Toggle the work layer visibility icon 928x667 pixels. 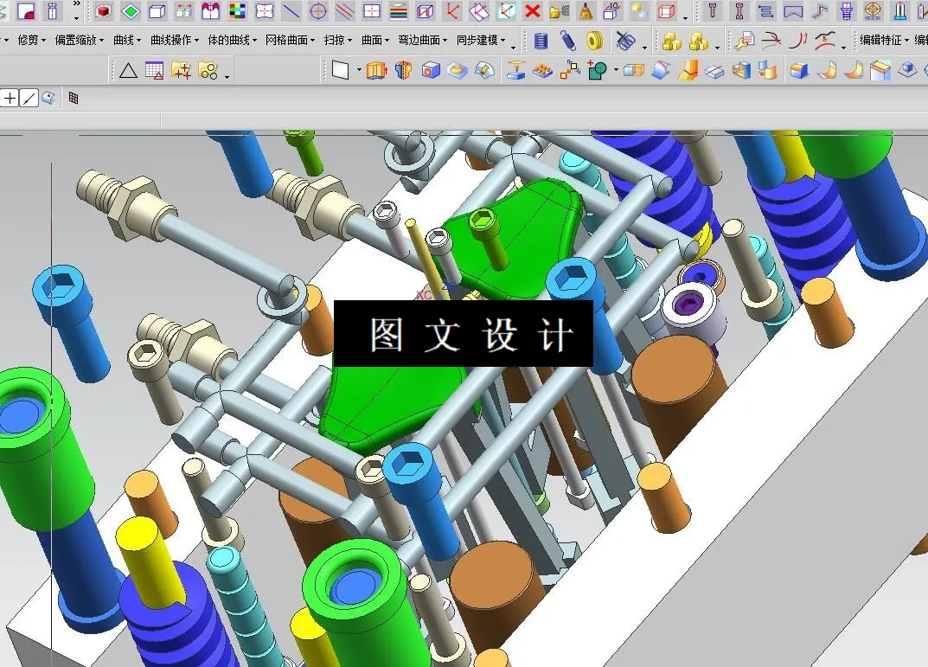pyautogui.click(x=74, y=98)
